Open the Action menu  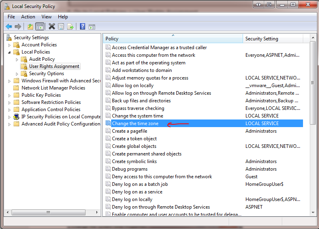tap(28, 17)
